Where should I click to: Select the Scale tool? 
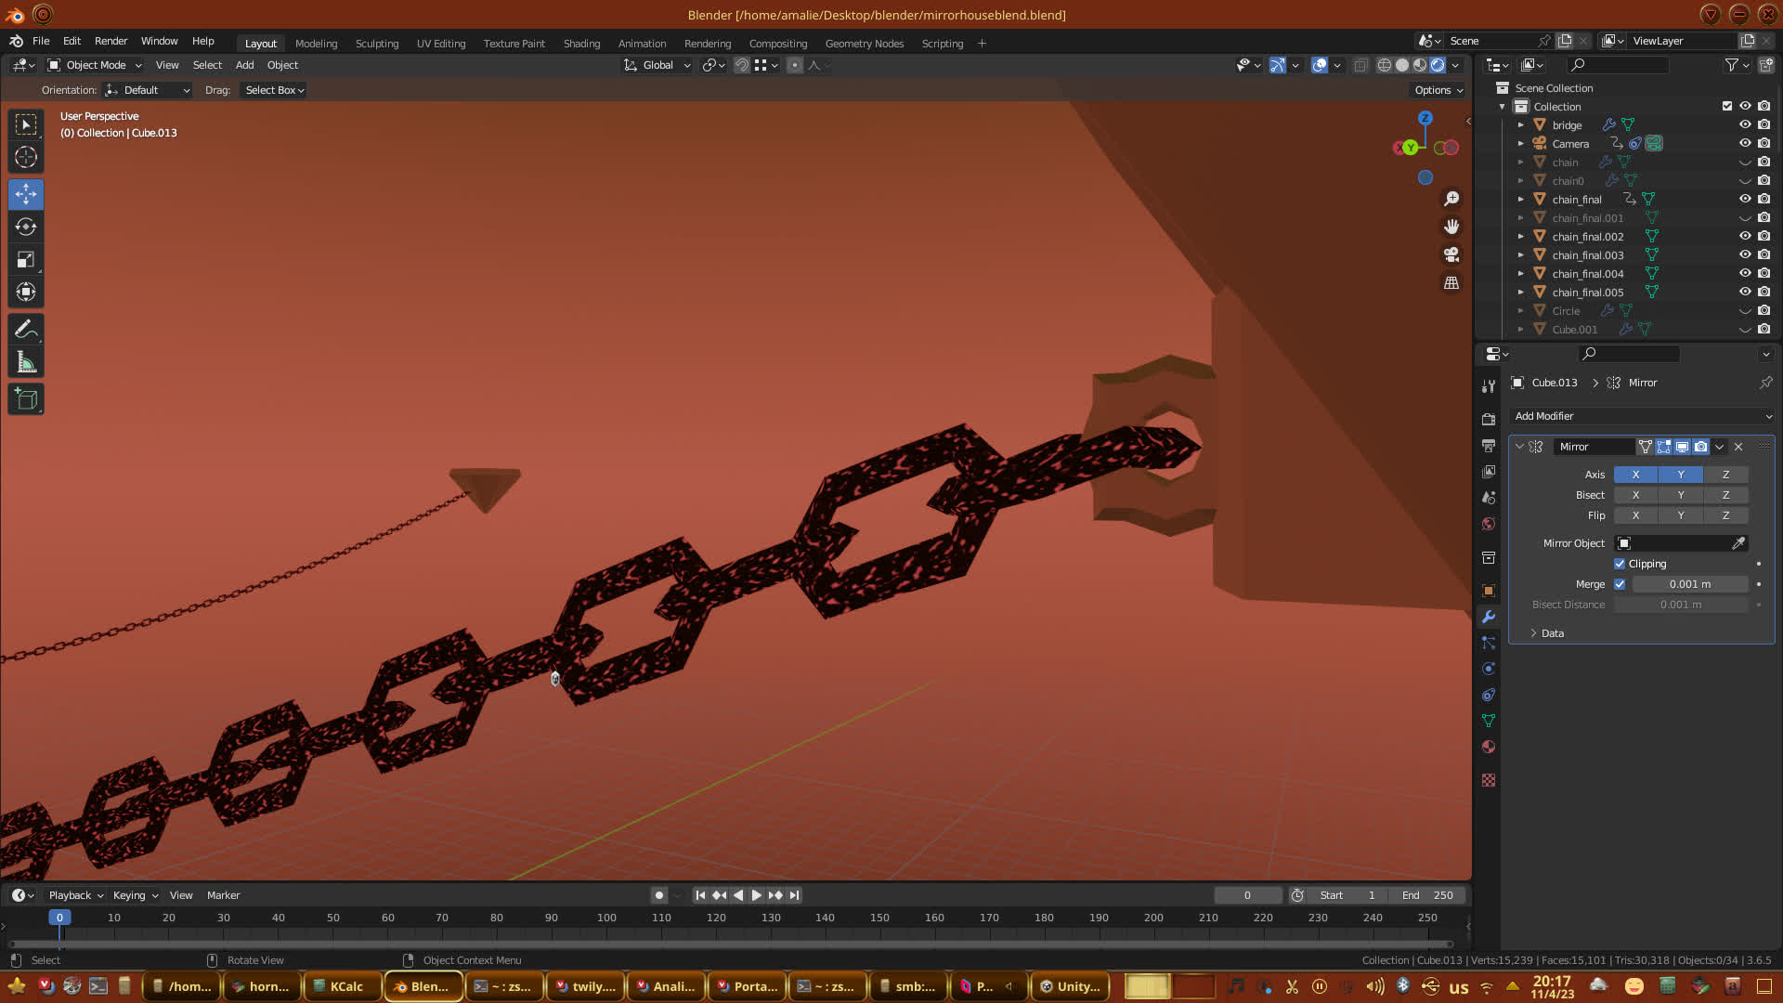tap(26, 260)
